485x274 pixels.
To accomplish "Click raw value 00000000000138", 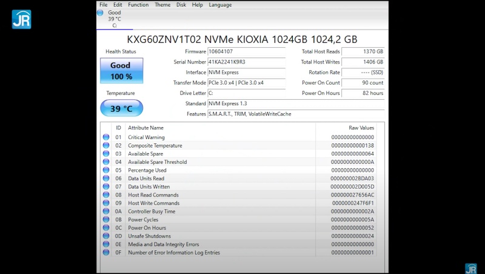I will (353, 146).
